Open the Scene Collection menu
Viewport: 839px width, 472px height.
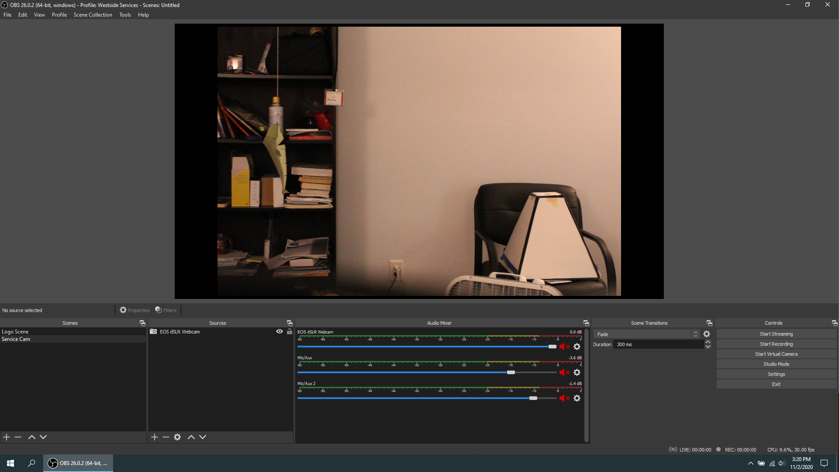click(93, 14)
